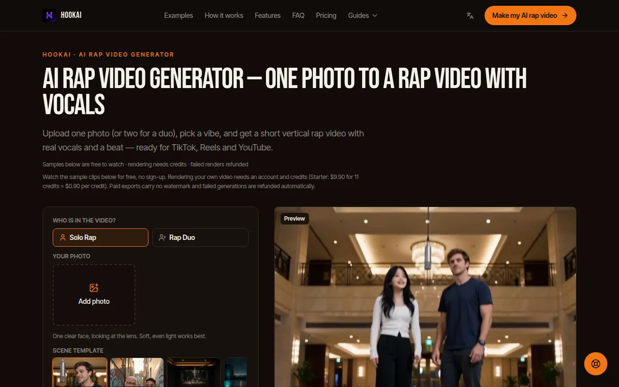Navigate to Features in the header

[x=267, y=15]
